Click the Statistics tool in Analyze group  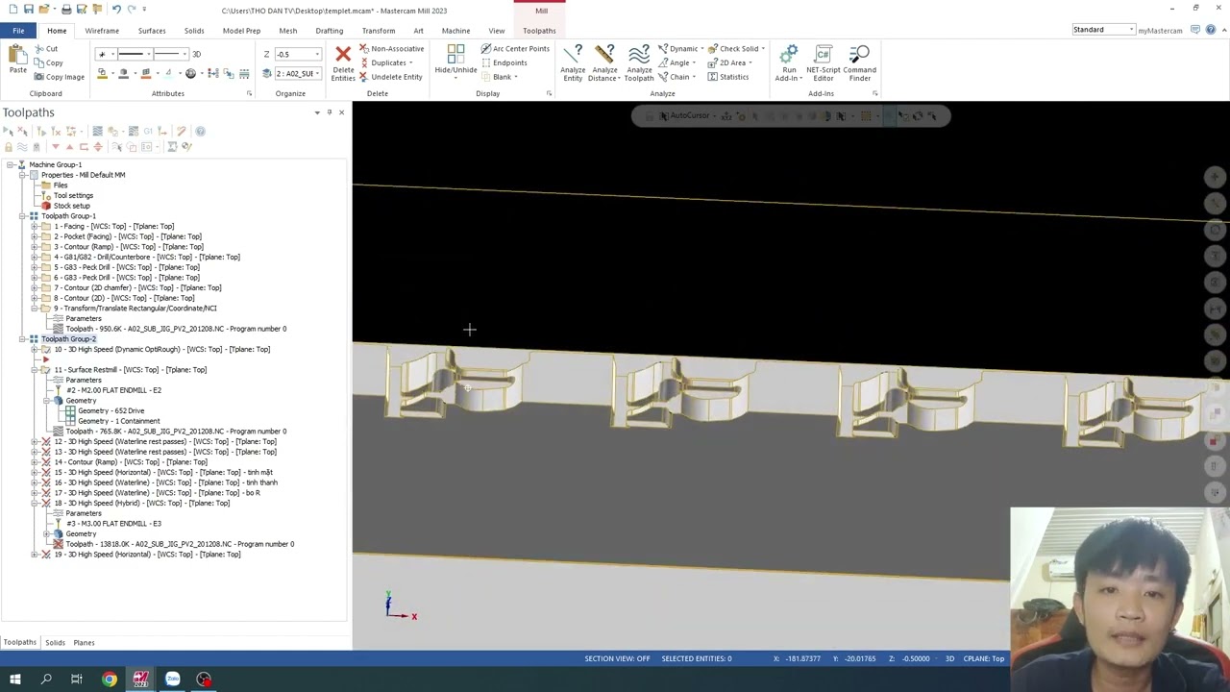coord(727,77)
